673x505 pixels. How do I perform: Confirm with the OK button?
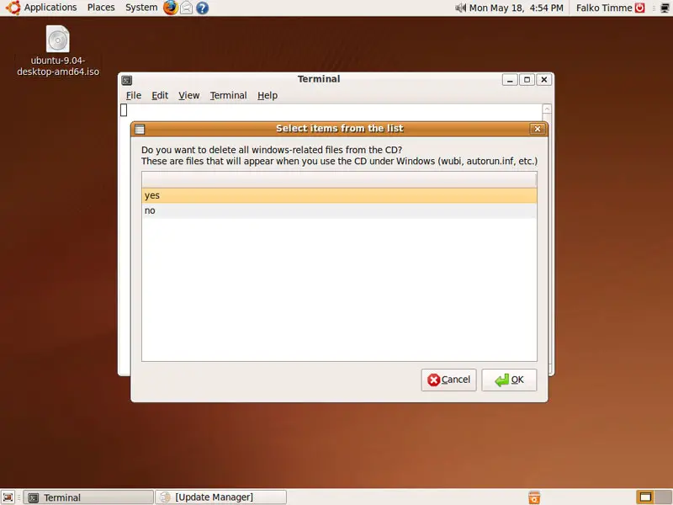coord(509,380)
